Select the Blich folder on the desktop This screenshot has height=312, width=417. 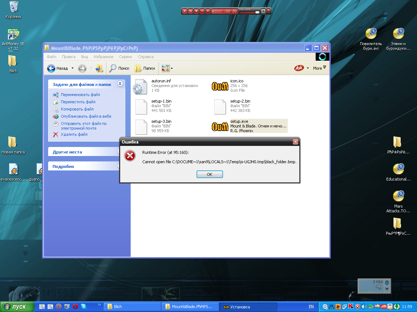(x=13, y=64)
